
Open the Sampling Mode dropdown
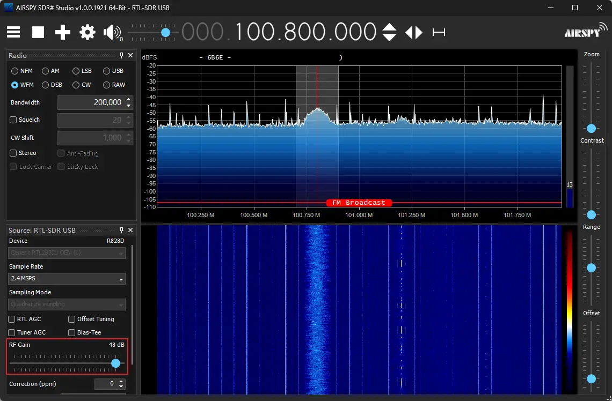[66, 305]
